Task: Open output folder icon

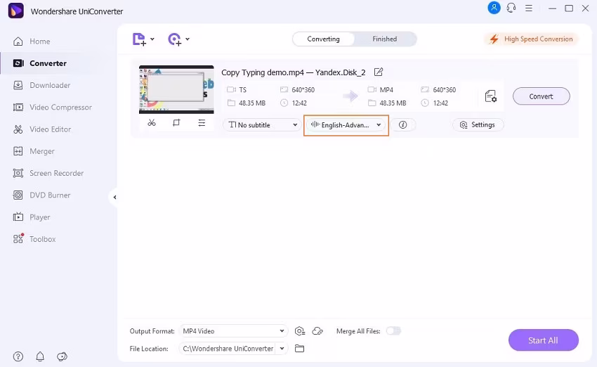Action: [300, 348]
